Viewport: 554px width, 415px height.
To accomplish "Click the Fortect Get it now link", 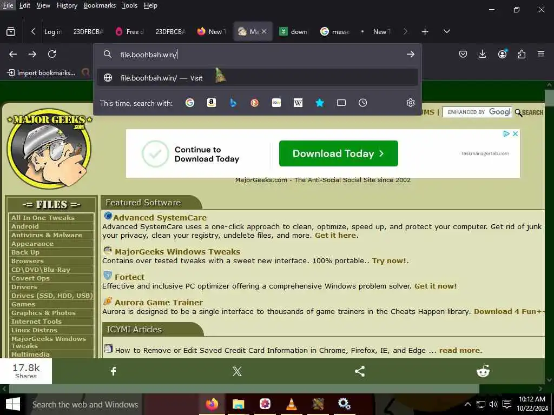I will tap(436, 286).
